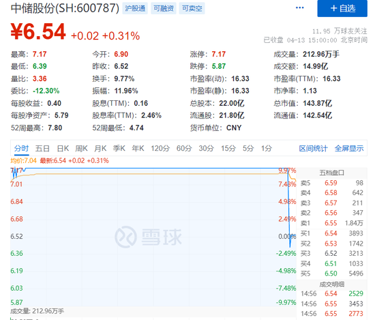Click the 买4 row price 6.51
375x320 pixels.
[331, 263]
